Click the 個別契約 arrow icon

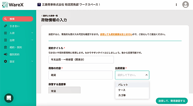pos(6,54)
